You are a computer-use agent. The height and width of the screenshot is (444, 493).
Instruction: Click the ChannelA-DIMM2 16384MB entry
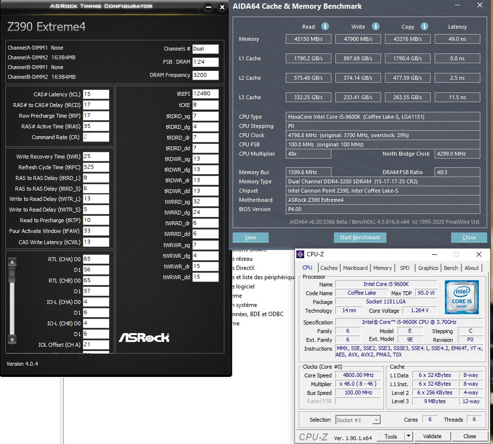pyautogui.click(x=41, y=57)
